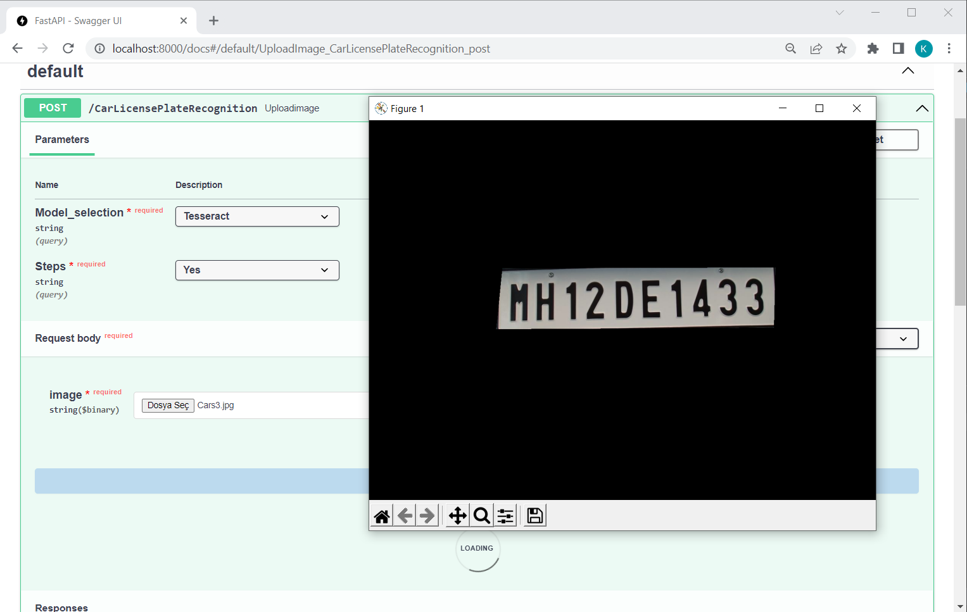Screen dimensions: 967x612
Task: Go forward to next plot view
Action: click(x=427, y=515)
